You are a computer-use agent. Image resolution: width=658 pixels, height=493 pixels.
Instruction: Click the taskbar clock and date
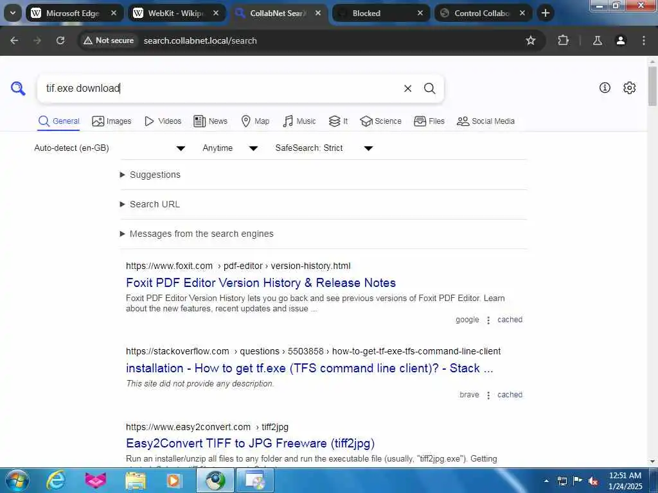(x=625, y=481)
